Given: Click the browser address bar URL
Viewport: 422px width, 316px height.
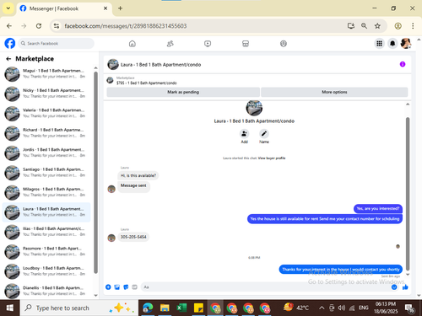Looking at the screenshot, I should point(126,26).
